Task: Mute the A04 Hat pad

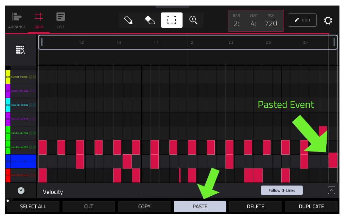Action: pyautogui.click(x=30, y=133)
